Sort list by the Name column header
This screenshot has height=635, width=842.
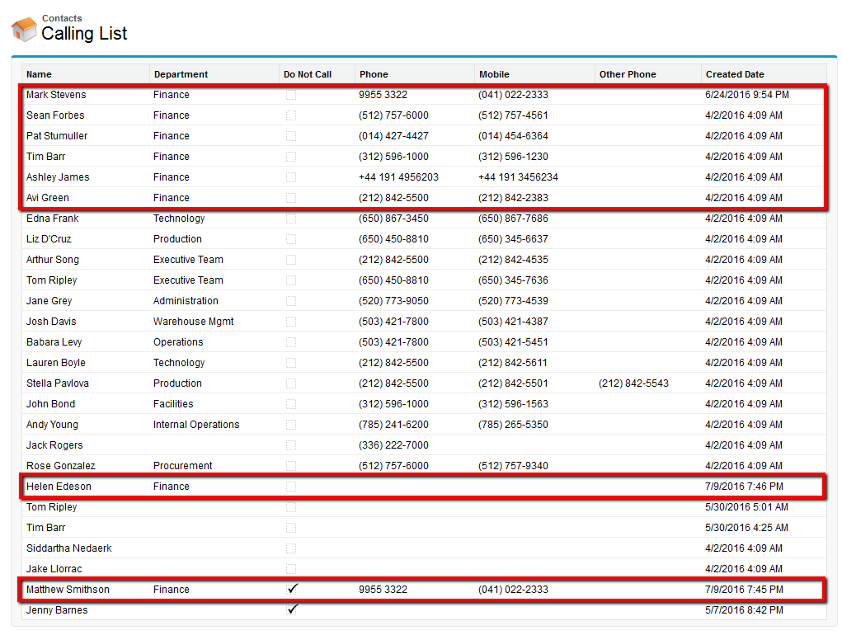click(x=39, y=74)
